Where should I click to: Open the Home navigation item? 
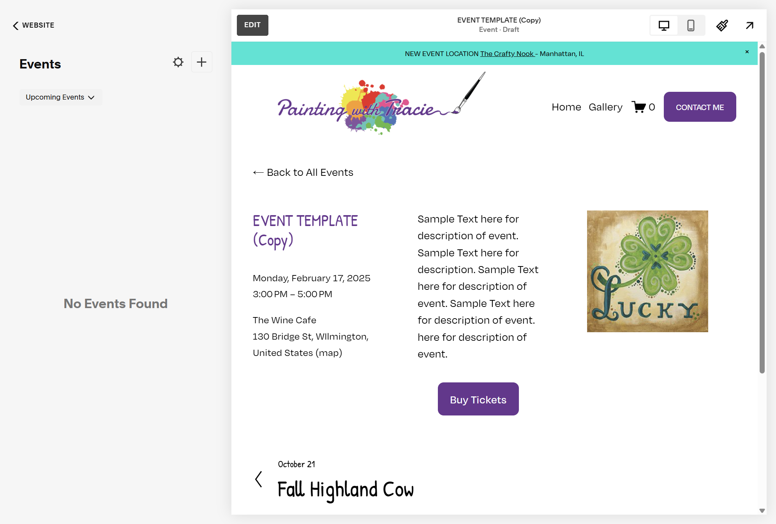coord(566,107)
